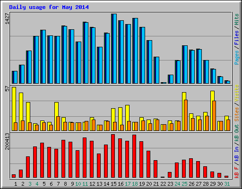
Task: Click the red kB bar for day 18
Action: (x=134, y=156)
